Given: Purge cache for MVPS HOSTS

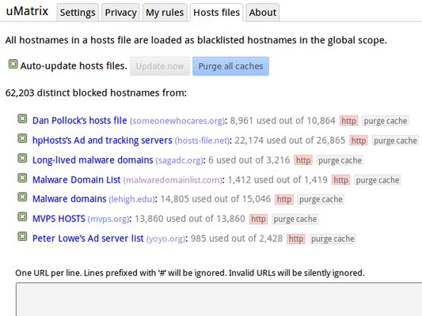Looking at the screenshot, I should (295, 219).
